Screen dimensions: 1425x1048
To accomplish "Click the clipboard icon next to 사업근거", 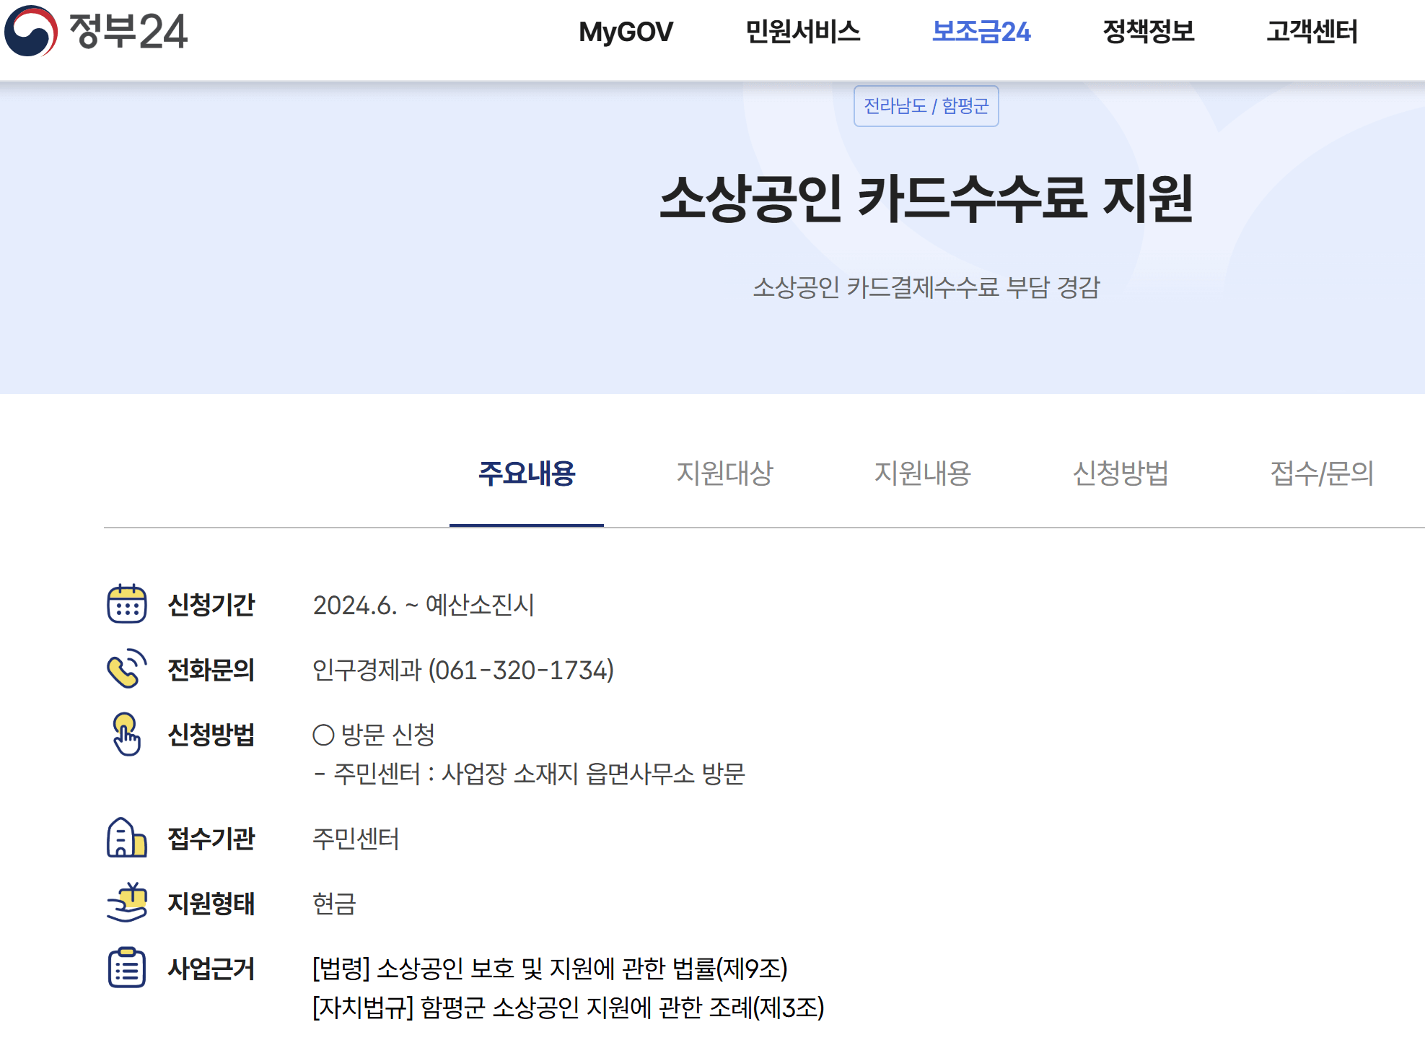I will [126, 969].
